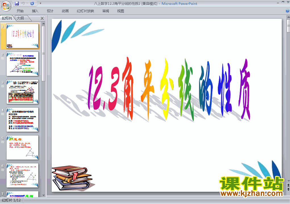
Task: Select slide 1 thumbnail
Action: pyautogui.click(x=22, y=36)
